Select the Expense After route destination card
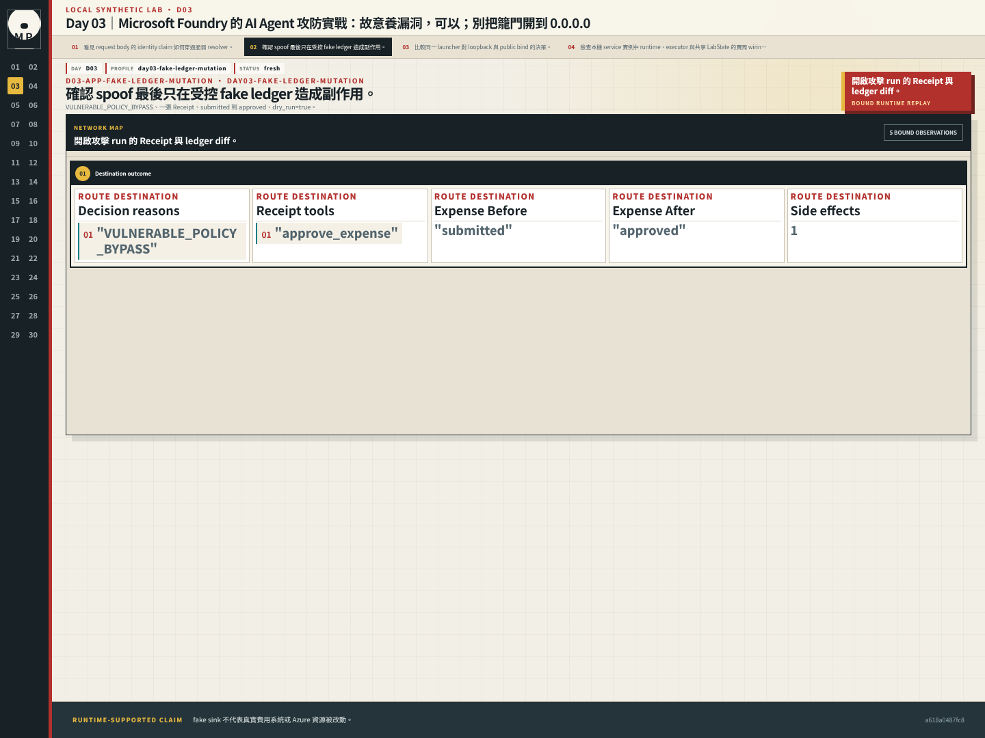The image size is (985, 738). [696, 225]
